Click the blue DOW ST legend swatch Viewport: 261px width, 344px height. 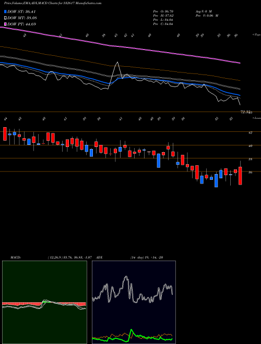click(5, 11)
